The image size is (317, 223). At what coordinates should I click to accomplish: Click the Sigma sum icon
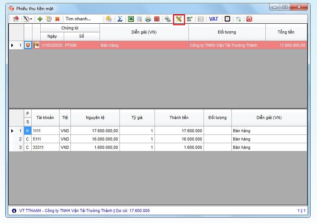(x=120, y=19)
